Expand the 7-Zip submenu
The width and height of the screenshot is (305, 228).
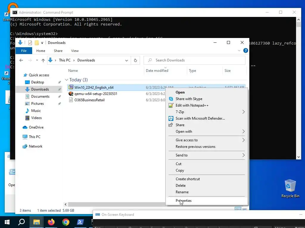(x=207, y=112)
